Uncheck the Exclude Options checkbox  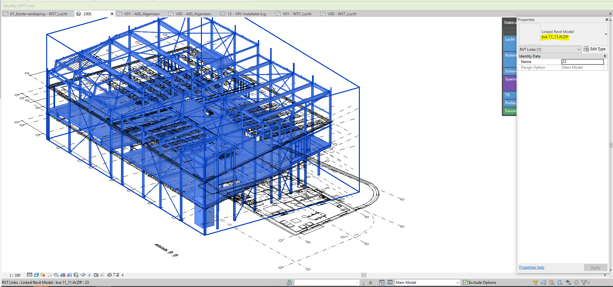pyautogui.click(x=466, y=282)
